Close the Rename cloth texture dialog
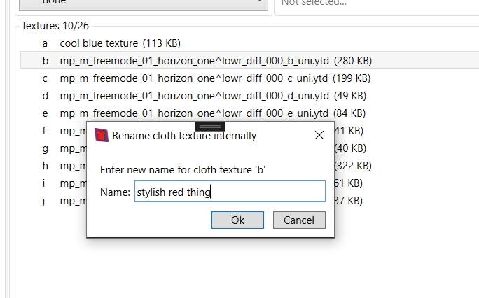Screen dimensions: 479x298 click(319, 135)
